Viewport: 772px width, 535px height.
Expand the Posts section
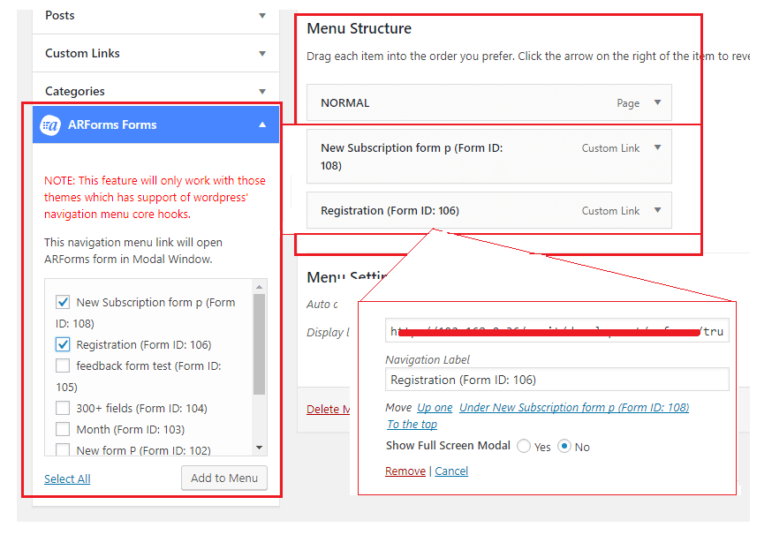(x=261, y=16)
